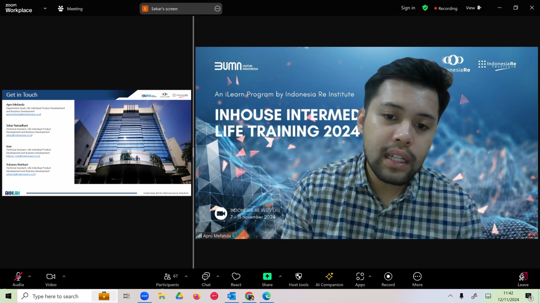
Task: Expand the audio options chevron
Action: point(30,276)
